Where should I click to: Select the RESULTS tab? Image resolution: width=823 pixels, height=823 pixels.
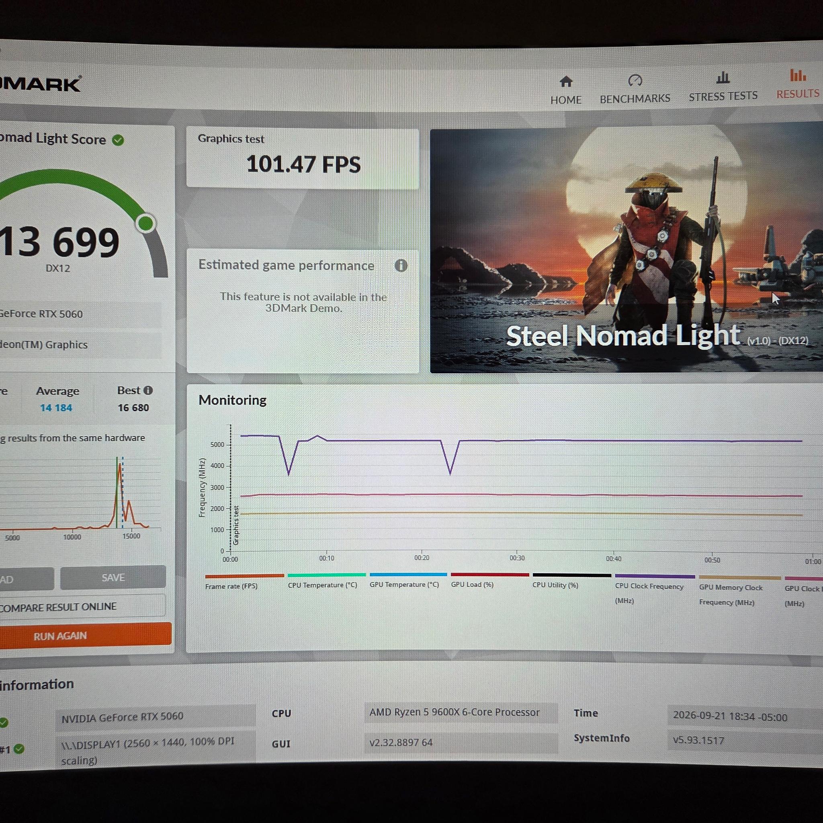coord(797,84)
